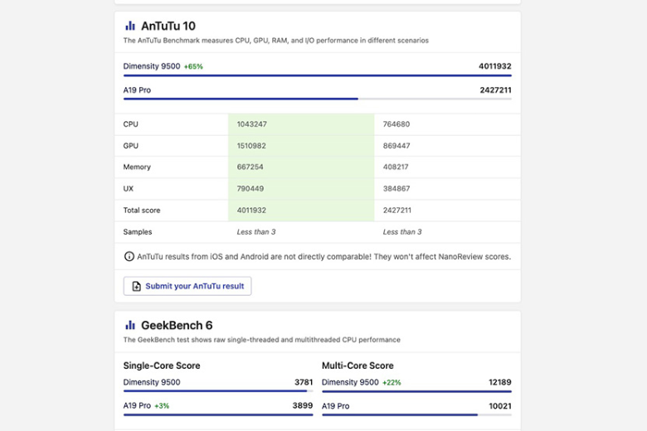Click the A19 Pro AnTuTu score bar
This screenshot has width=647, height=431.
click(x=318, y=99)
